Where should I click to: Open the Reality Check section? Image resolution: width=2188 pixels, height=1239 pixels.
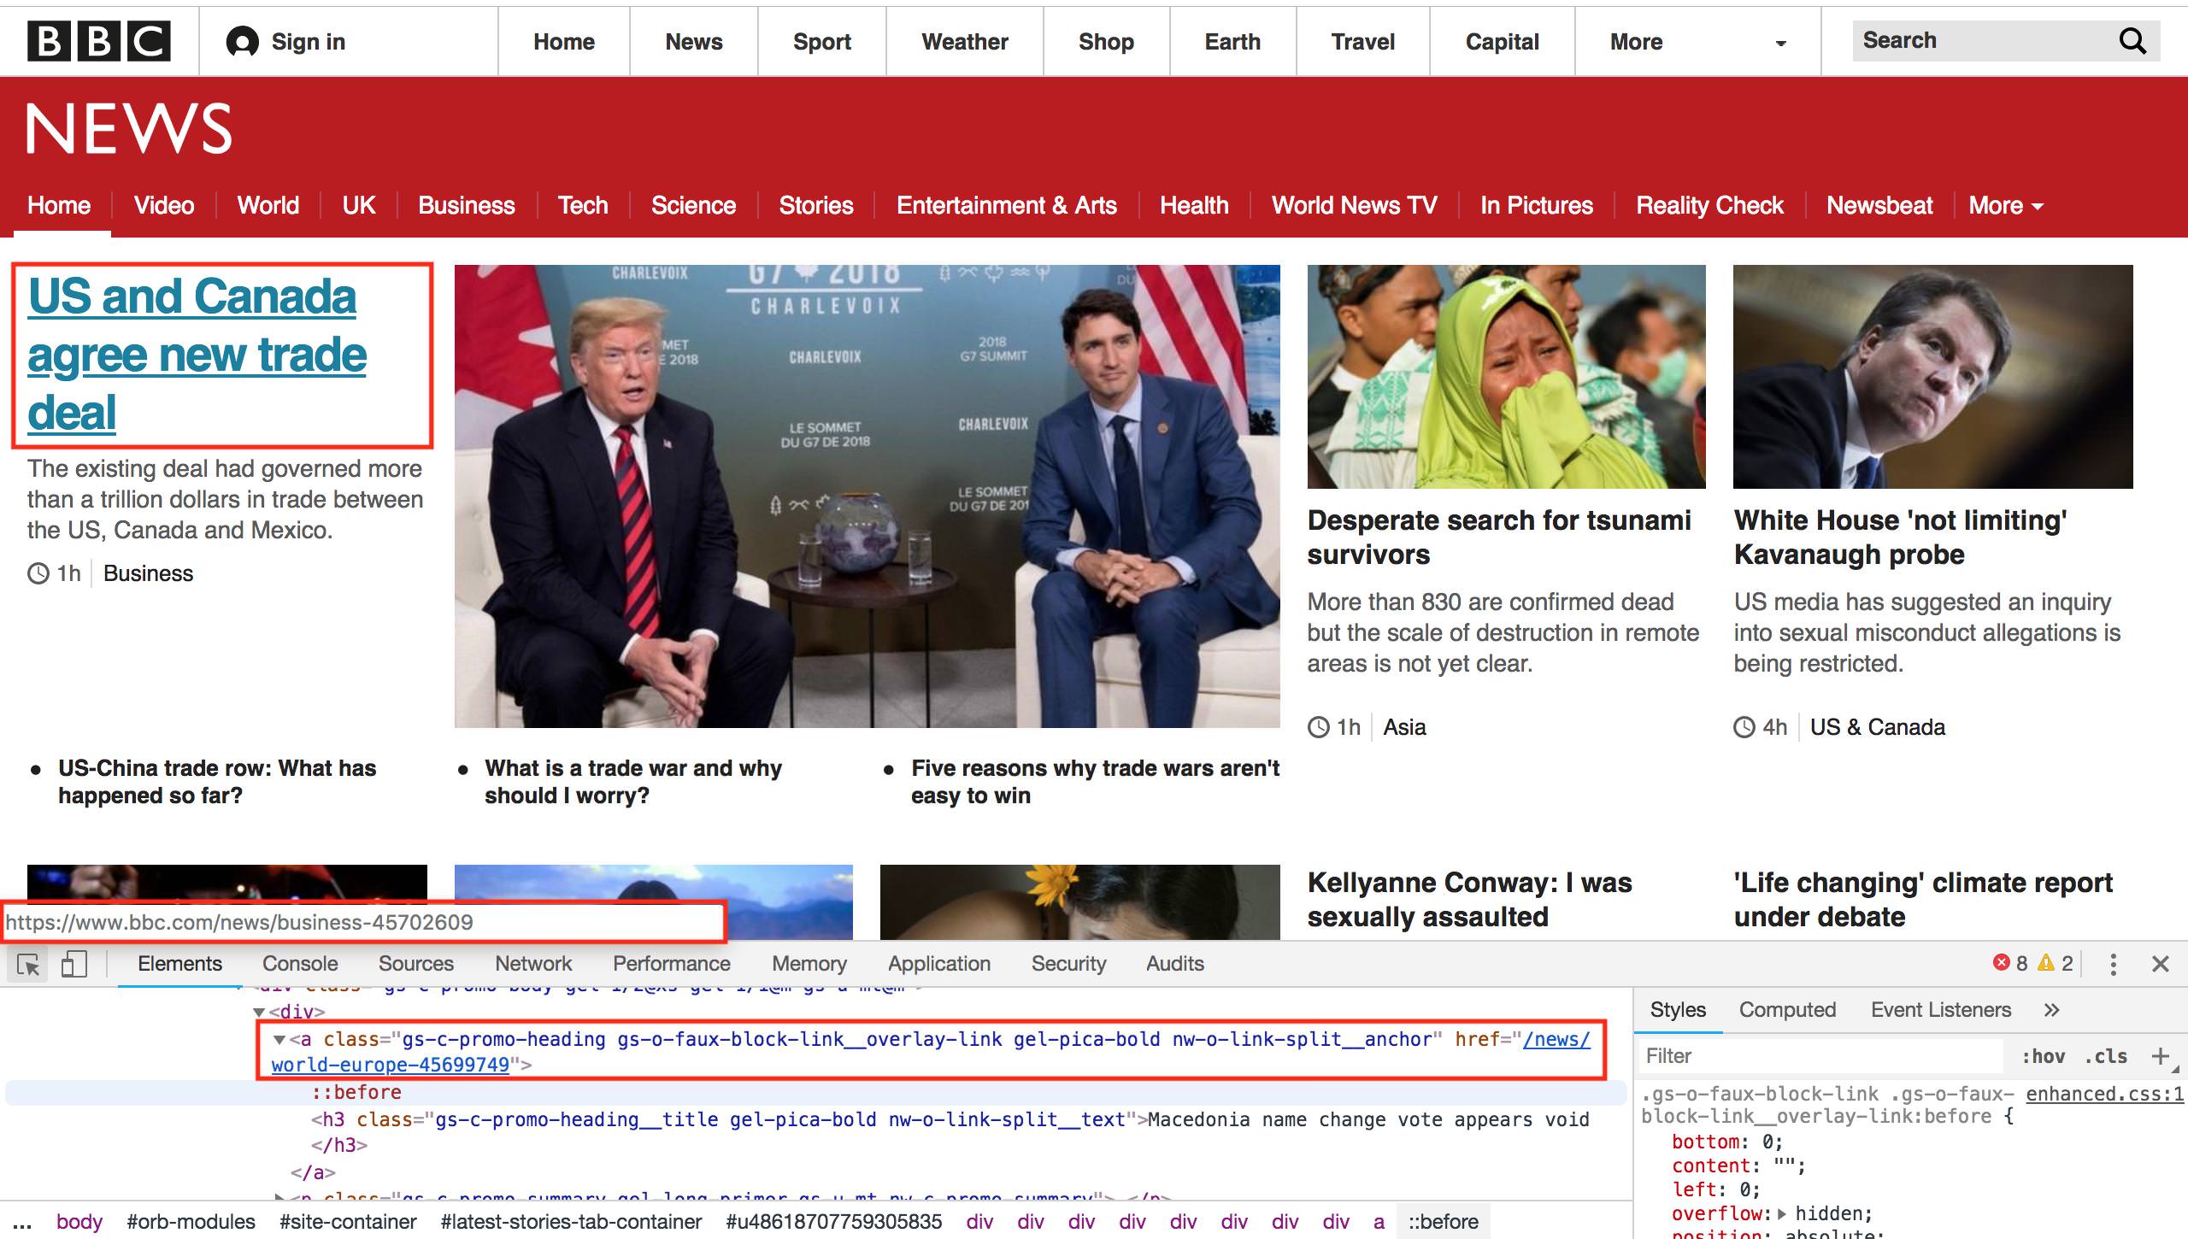[1709, 206]
